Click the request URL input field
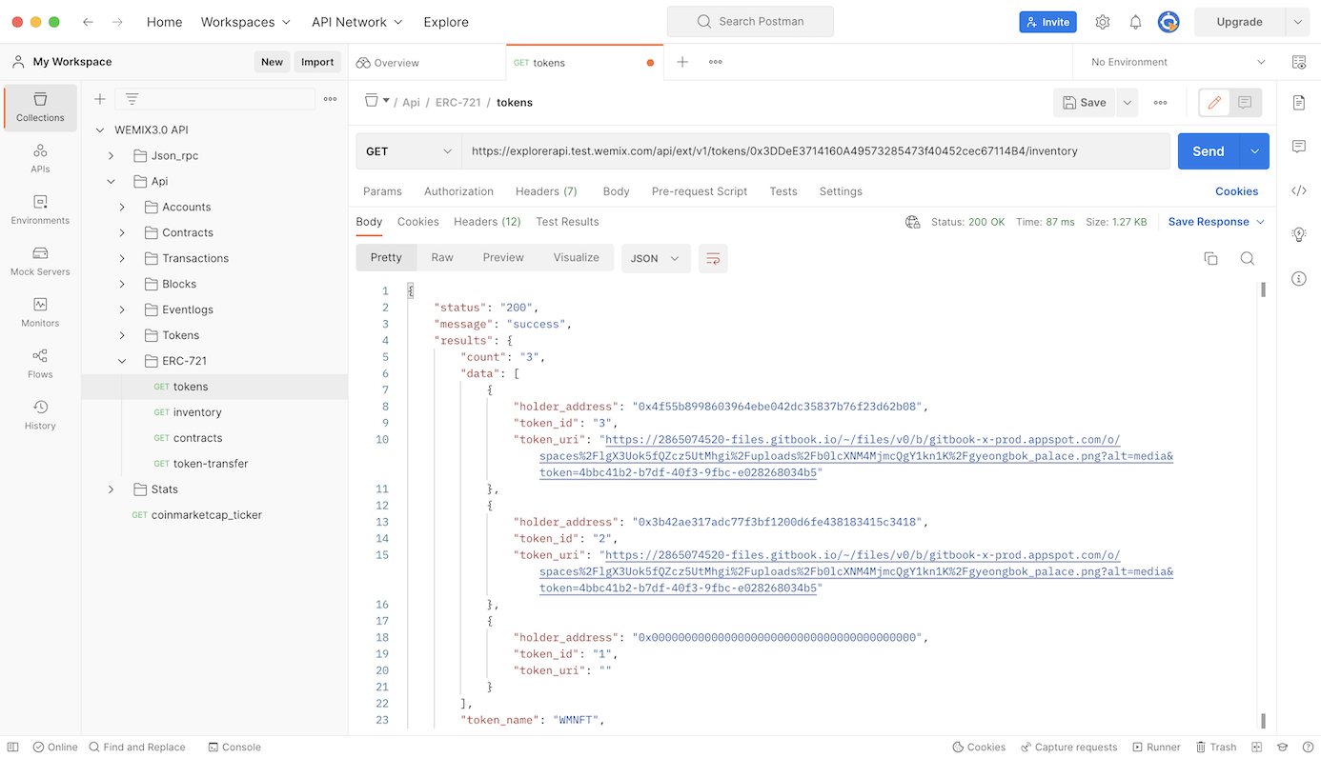The height and width of the screenshot is (758, 1321). (x=815, y=151)
